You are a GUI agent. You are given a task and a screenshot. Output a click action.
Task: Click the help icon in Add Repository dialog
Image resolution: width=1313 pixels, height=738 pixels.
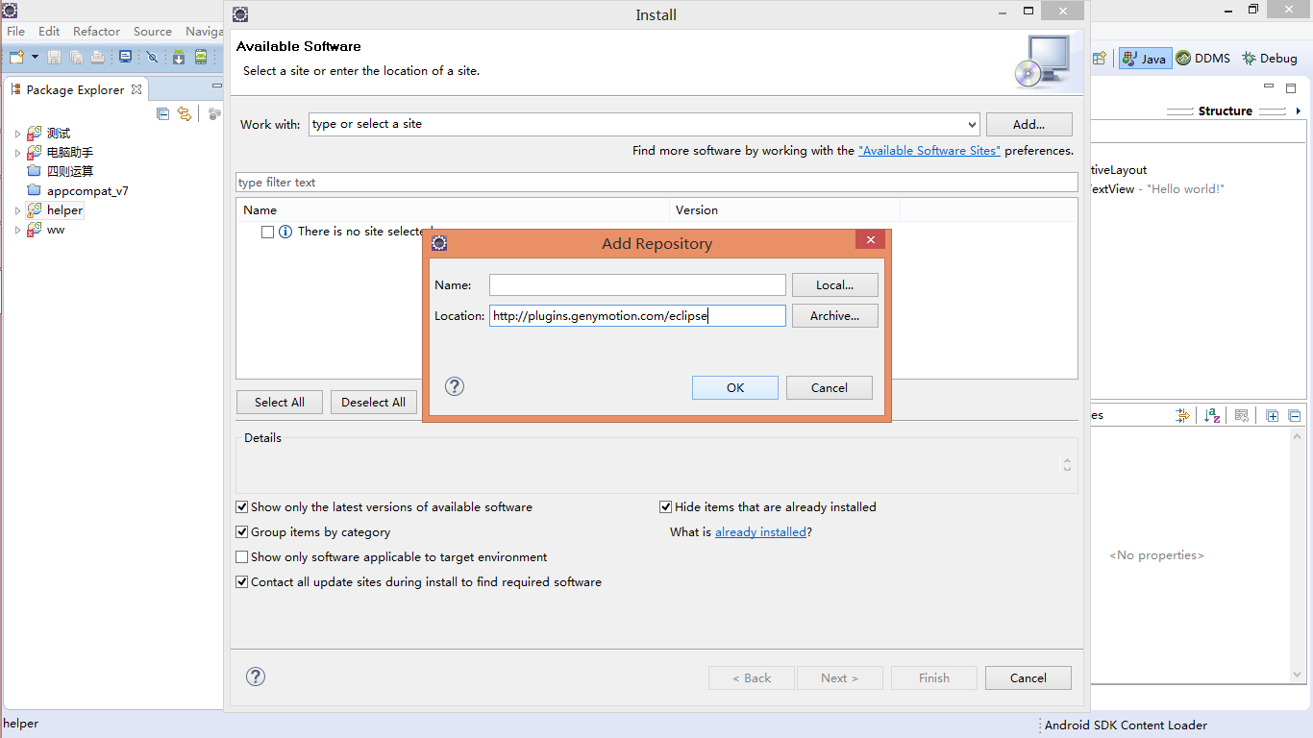(455, 386)
